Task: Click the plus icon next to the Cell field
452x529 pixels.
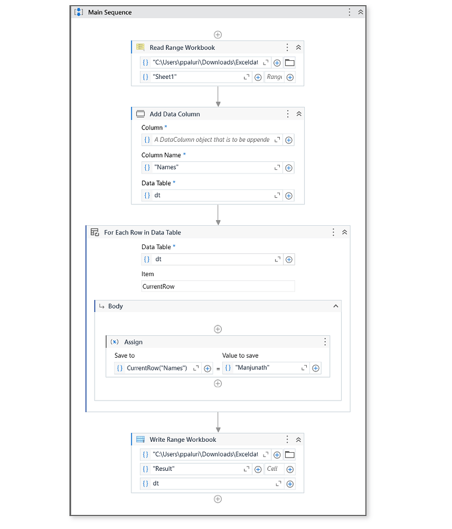Action: (289, 469)
